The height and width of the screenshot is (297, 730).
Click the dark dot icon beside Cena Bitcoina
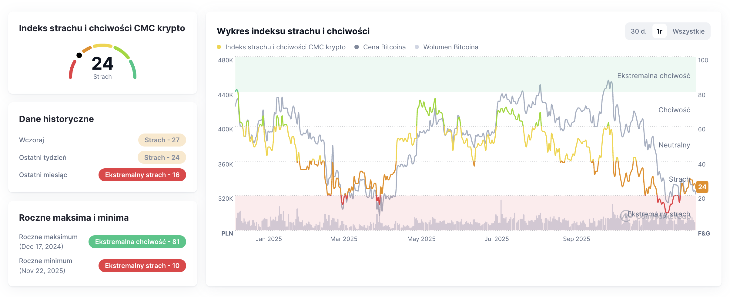tap(357, 47)
